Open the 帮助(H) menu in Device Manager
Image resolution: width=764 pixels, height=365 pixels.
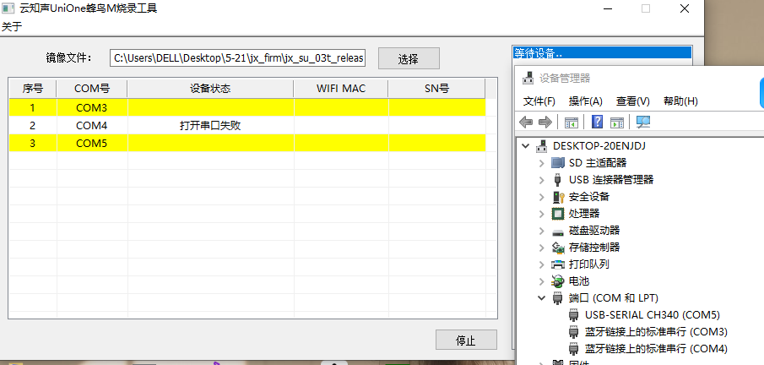pos(680,101)
